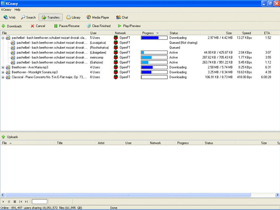Open the Library tab
Image resolution: width=280 pixels, height=210 pixels.
coord(73,17)
